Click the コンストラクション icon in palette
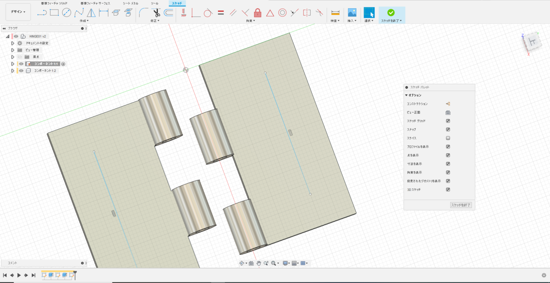Image resolution: width=550 pixels, height=283 pixels. tap(448, 104)
